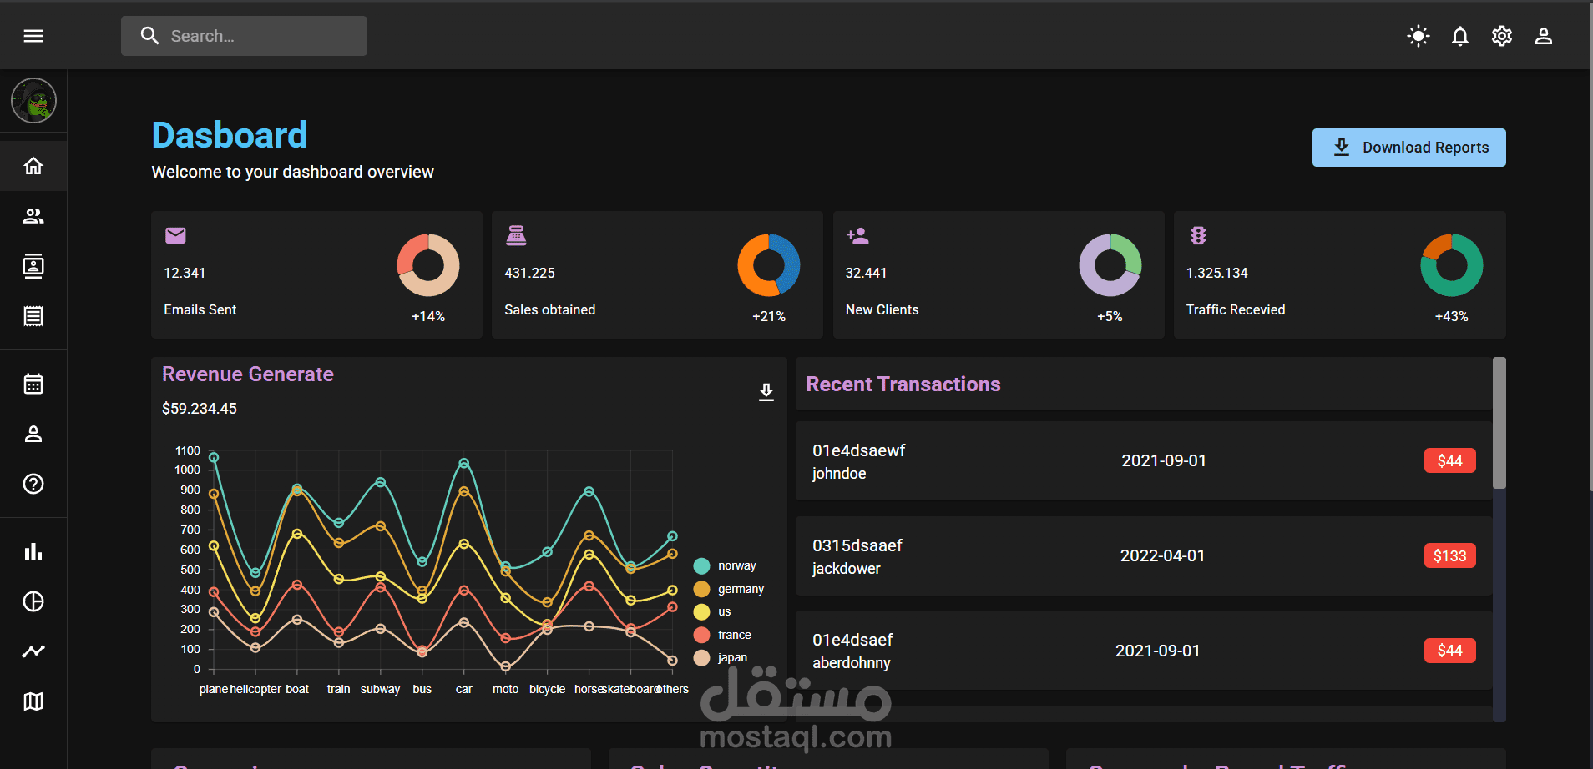Screen dimensions: 1593x769
Task: Click the date 2022-04-01
Action: 1162,555
